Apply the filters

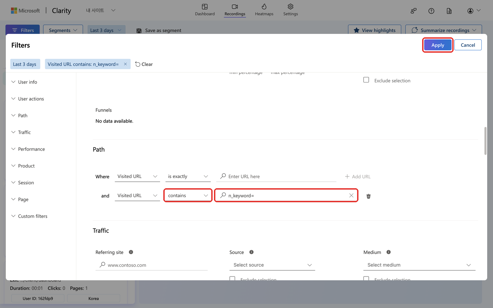click(x=438, y=45)
